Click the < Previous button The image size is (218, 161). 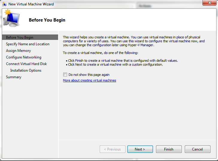pos(113,149)
